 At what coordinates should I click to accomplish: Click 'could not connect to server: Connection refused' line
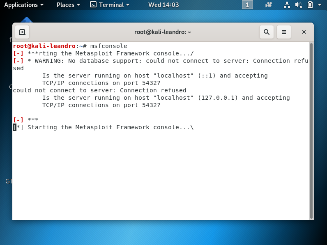(100, 90)
